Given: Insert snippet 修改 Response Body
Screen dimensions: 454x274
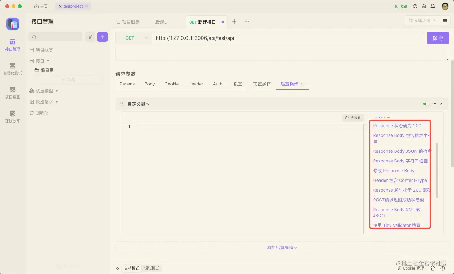Looking at the screenshot, I should pos(394,171).
